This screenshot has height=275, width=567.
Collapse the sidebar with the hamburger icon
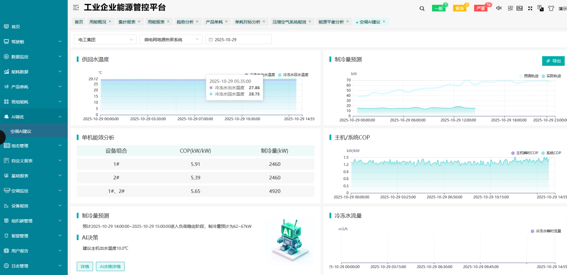(76, 7)
